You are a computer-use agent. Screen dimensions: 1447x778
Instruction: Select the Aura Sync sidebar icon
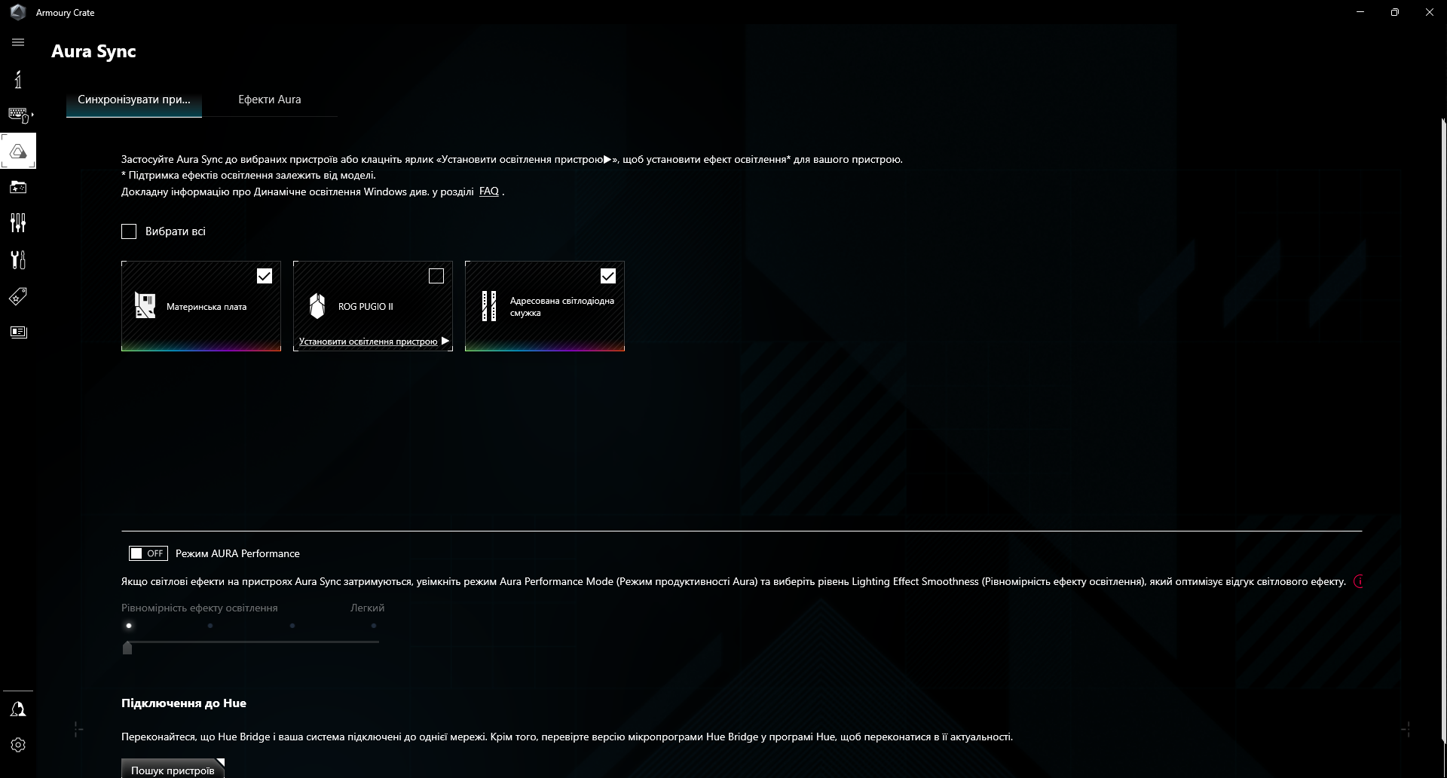click(x=18, y=151)
